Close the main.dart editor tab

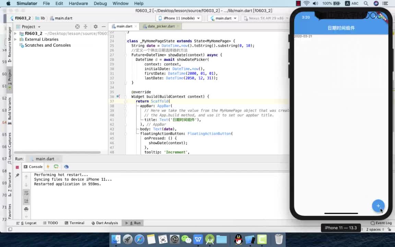coord(135,26)
